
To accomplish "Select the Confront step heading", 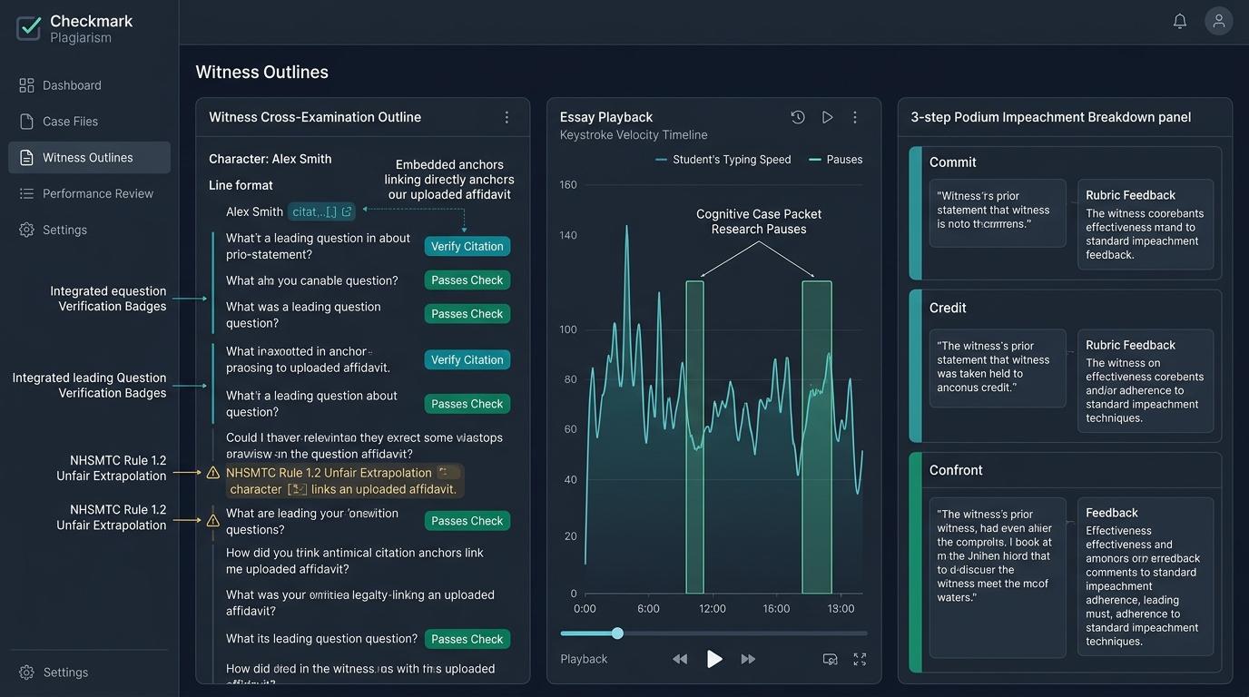I will [x=956, y=470].
